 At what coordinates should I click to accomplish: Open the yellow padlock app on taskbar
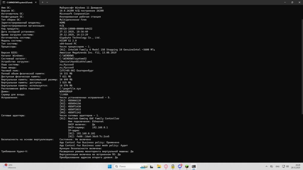click(x=173, y=166)
